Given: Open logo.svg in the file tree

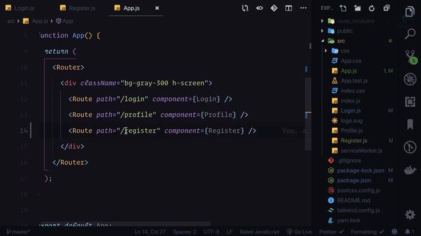Looking at the screenshot, I should [x=351, y=121].
